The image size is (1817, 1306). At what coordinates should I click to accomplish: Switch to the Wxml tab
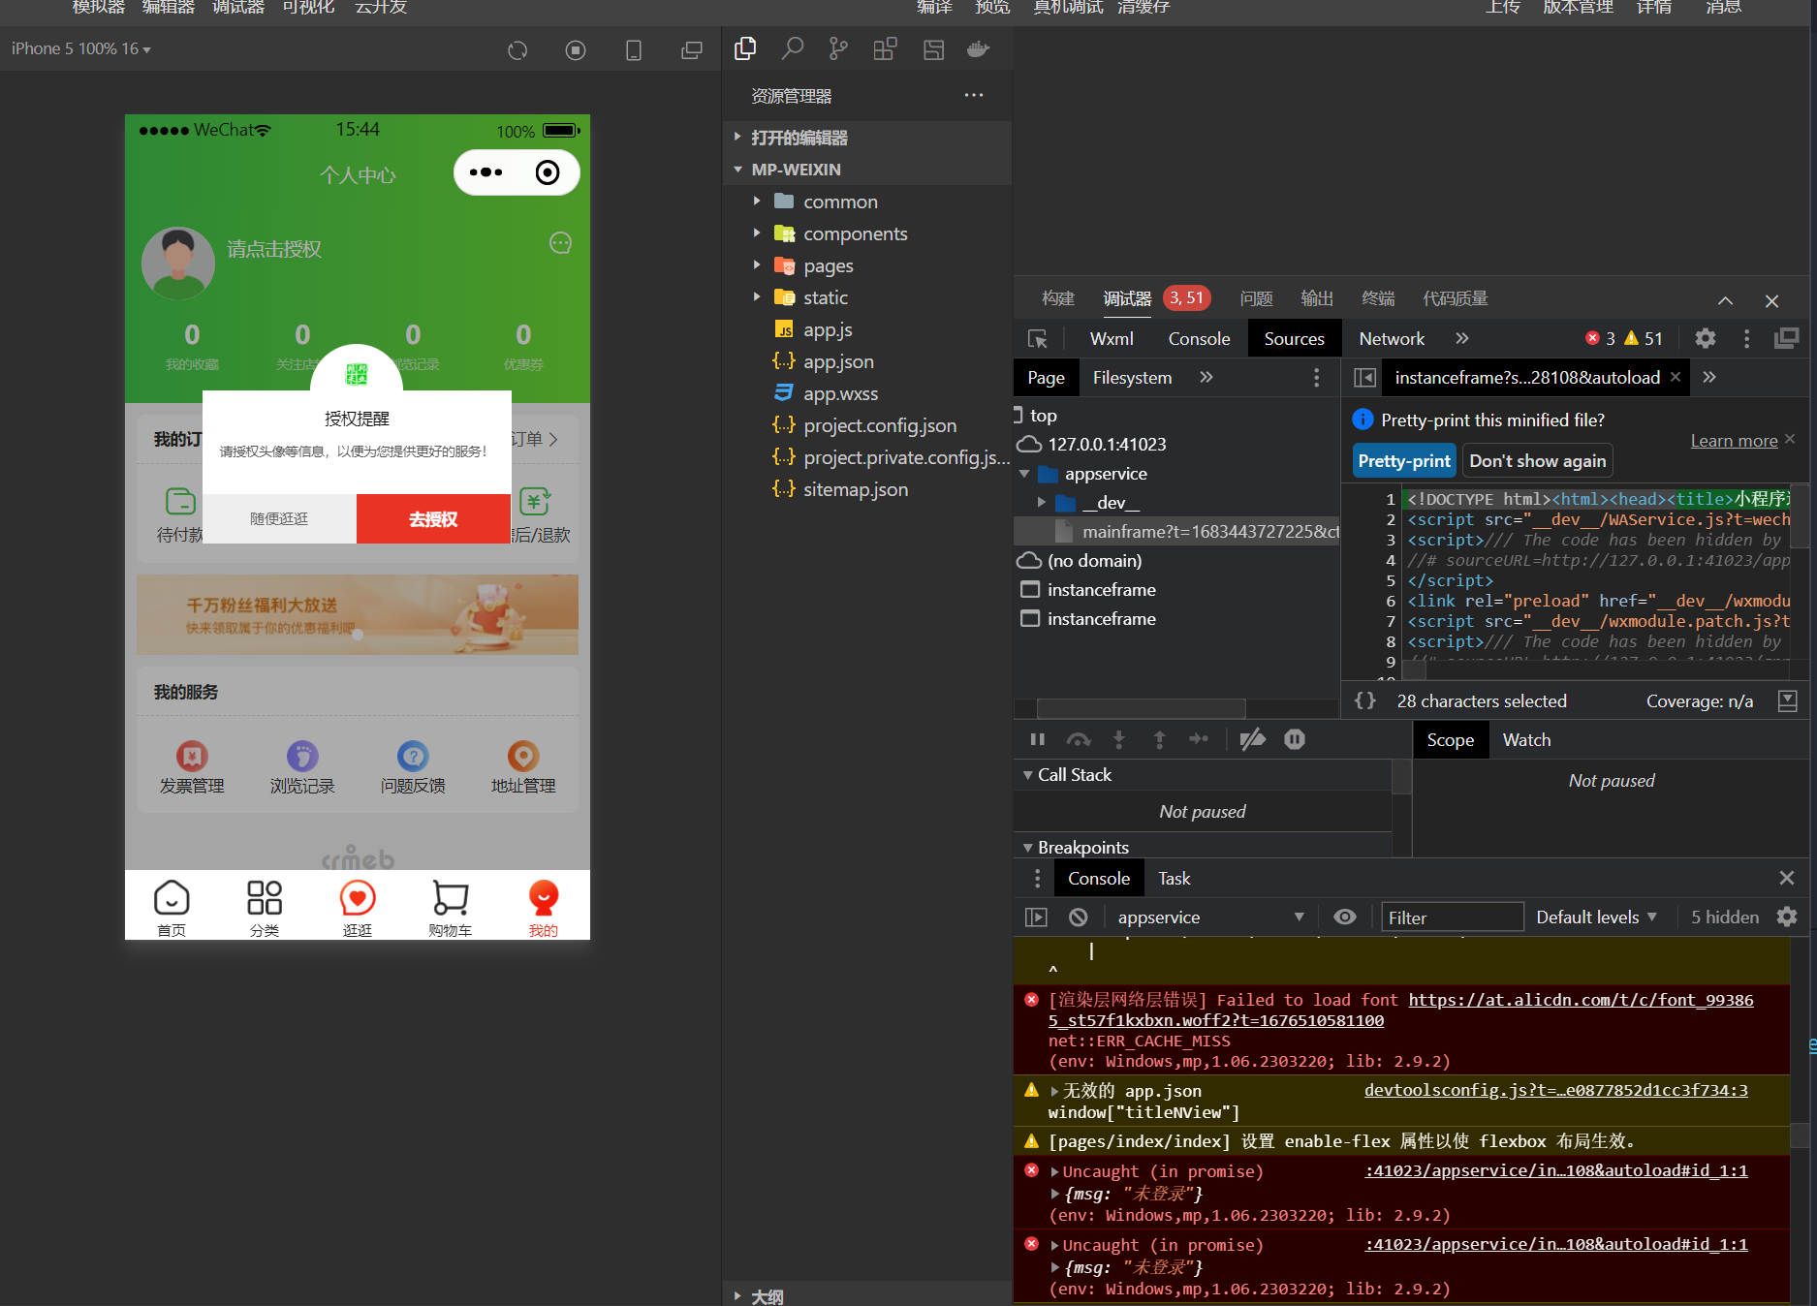[1112, 338]
